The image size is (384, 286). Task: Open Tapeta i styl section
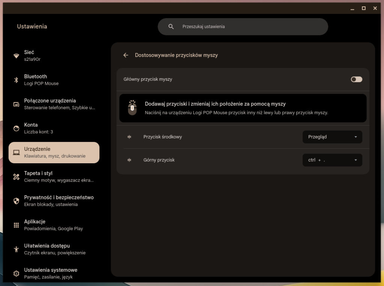(x=54, y=177)
